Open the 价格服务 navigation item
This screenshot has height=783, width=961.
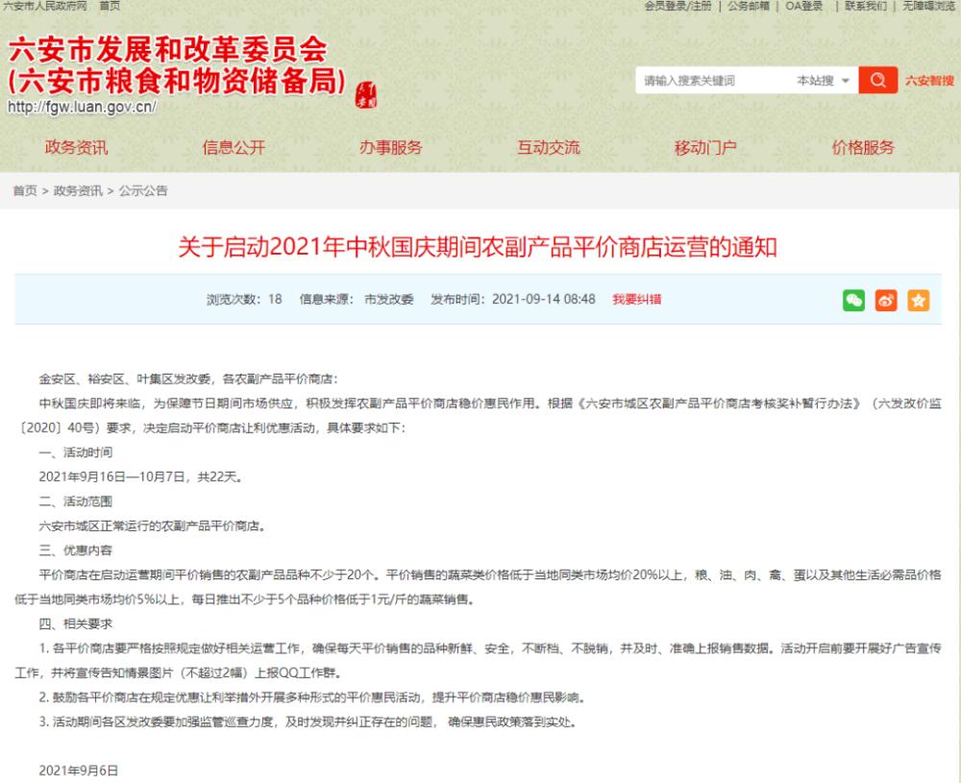tap(863, 147)
